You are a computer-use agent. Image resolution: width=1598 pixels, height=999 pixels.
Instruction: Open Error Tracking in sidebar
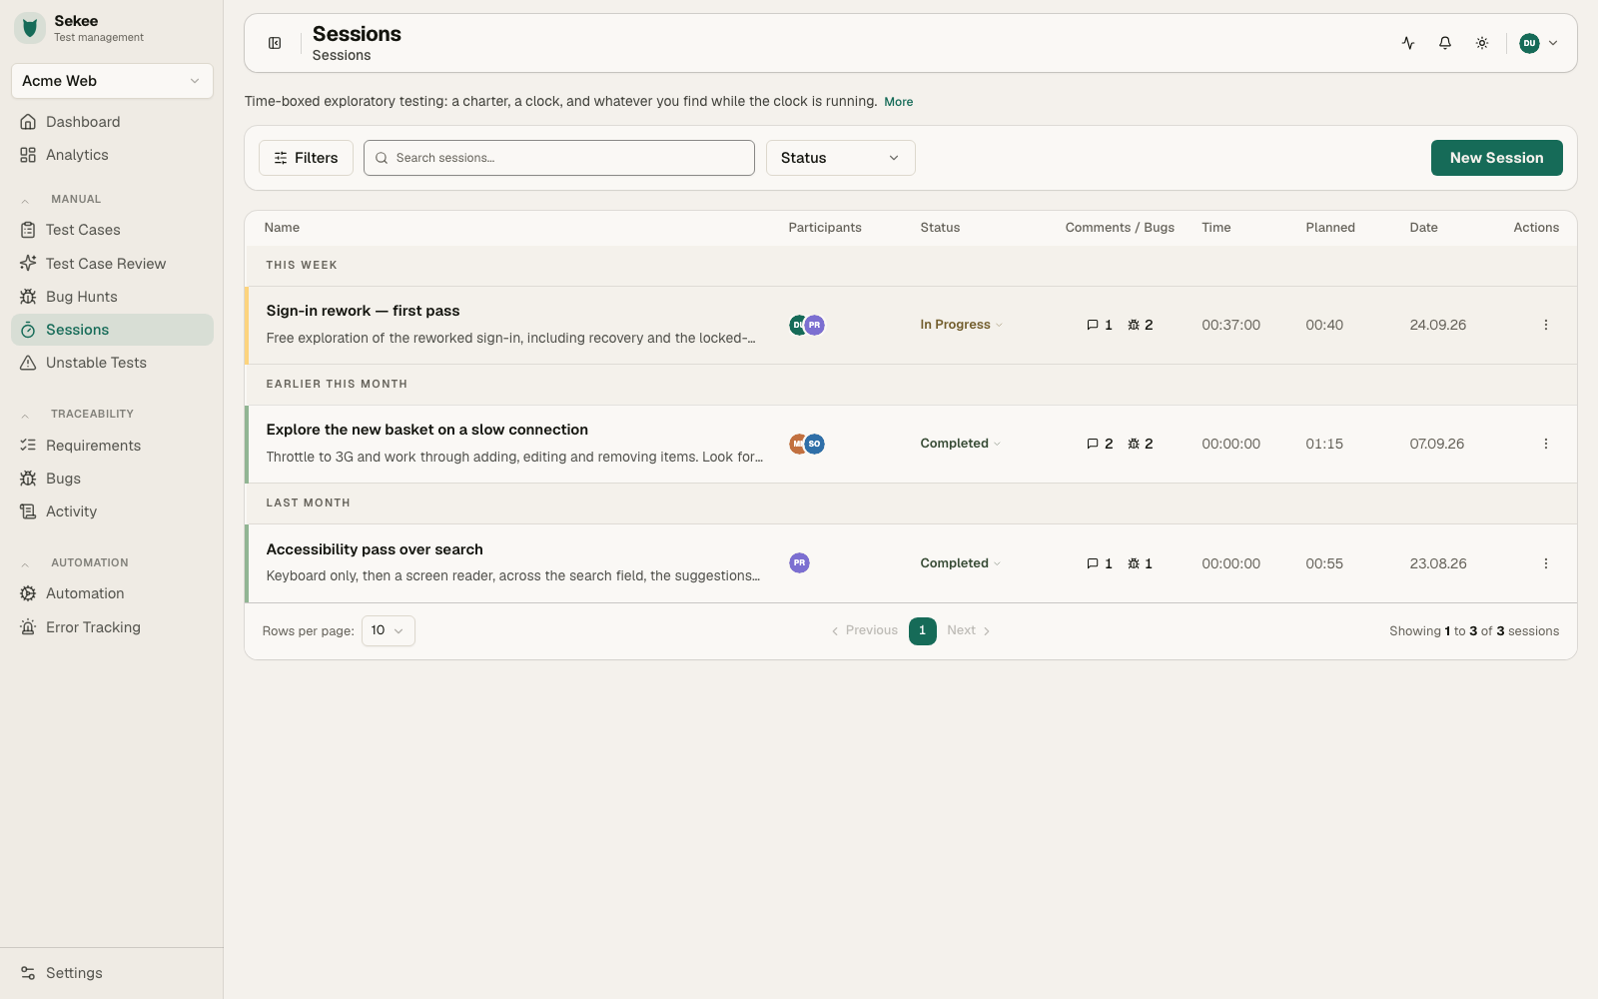pos(112,627)
